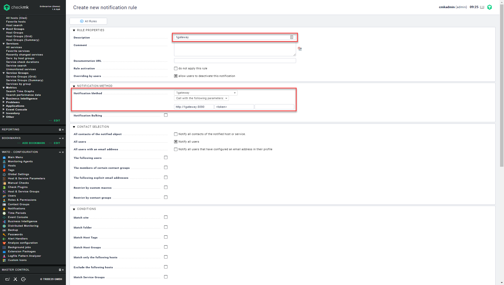
Task: Click the Extension Packages icon
Action: pyautogui.click(x=4, y=252)
